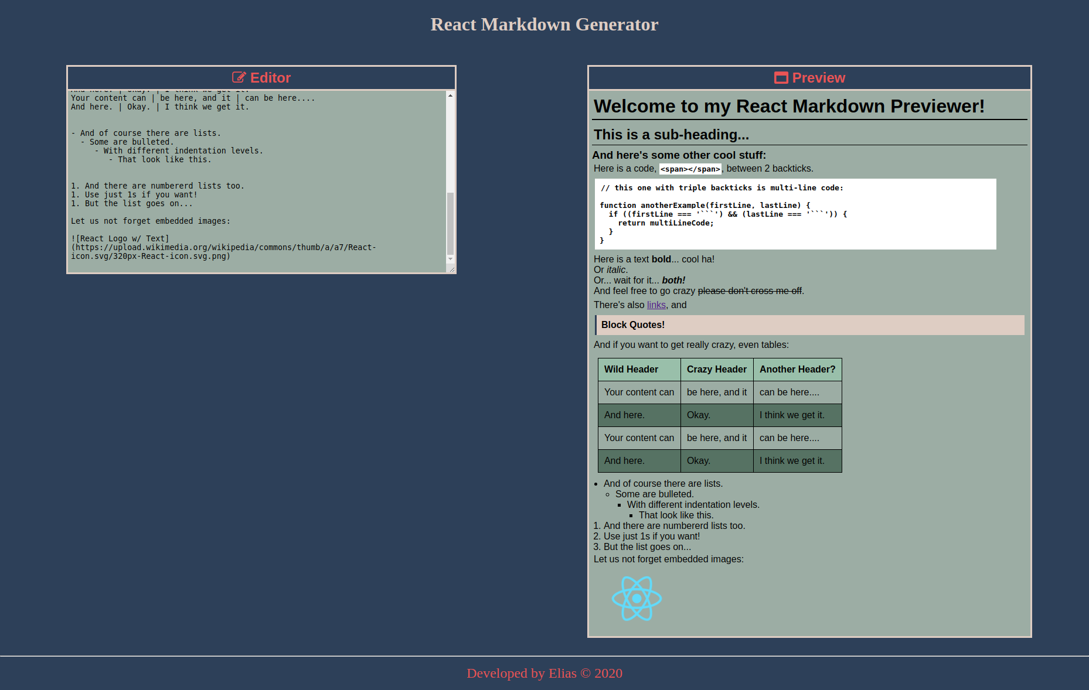Click the last row 'Okay.' table cell
Image resolution: width=1089 pixels, height=690 pixels.
click(717, 461)
